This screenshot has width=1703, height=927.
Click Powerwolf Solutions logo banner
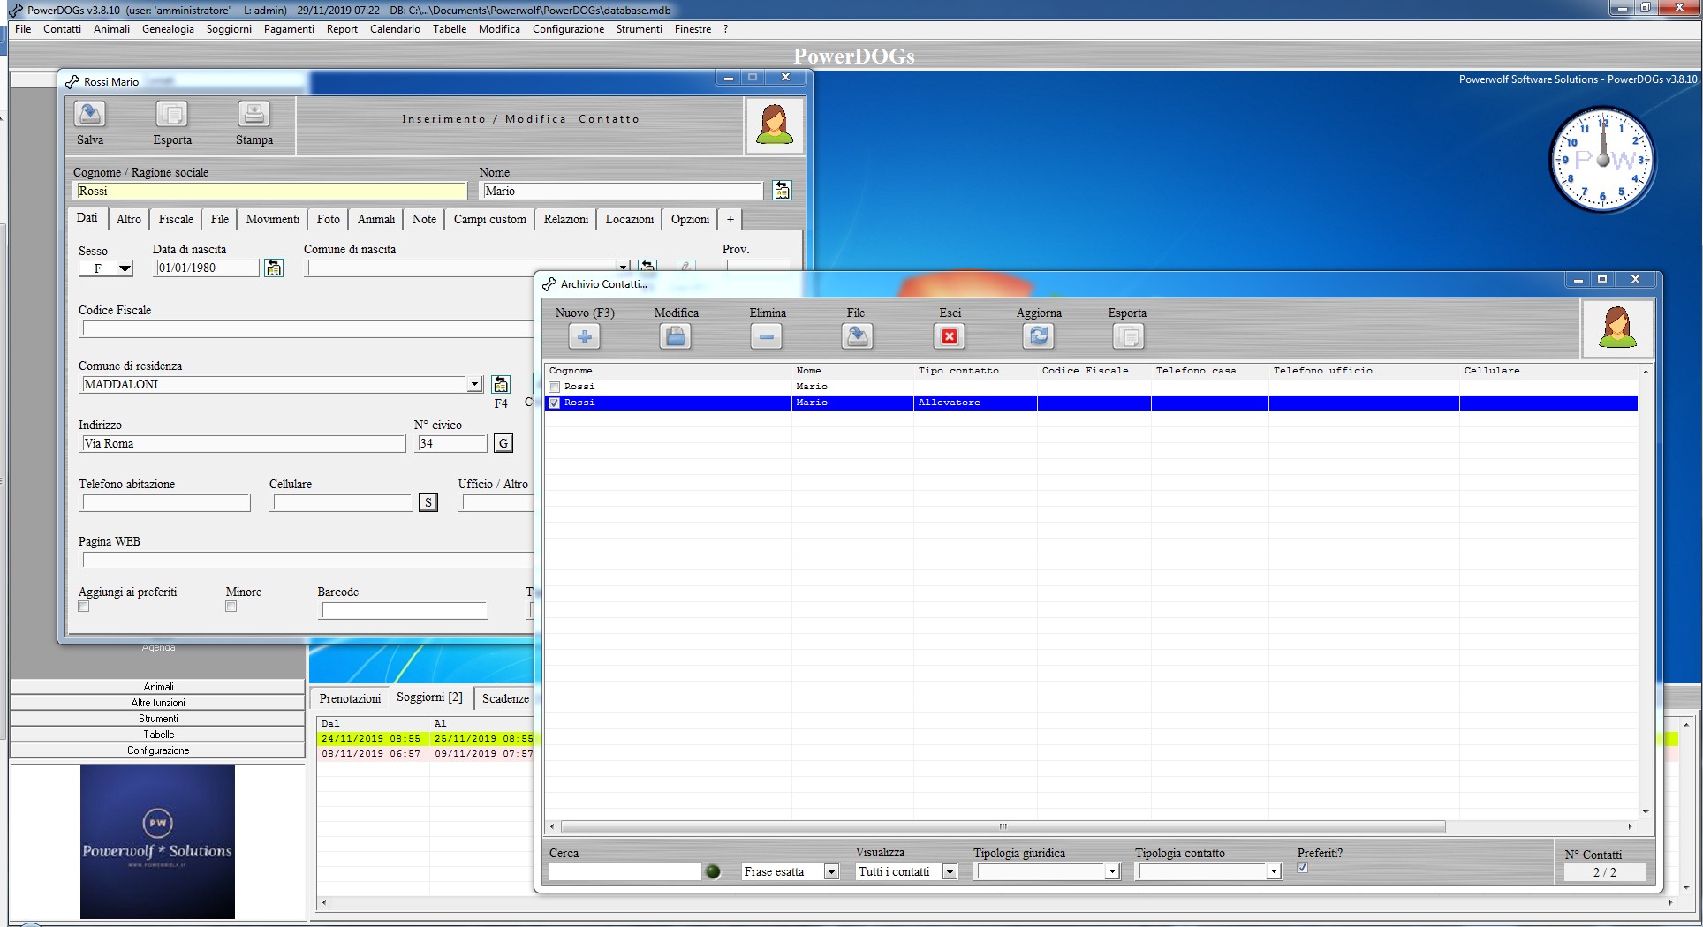click(157, 841)
